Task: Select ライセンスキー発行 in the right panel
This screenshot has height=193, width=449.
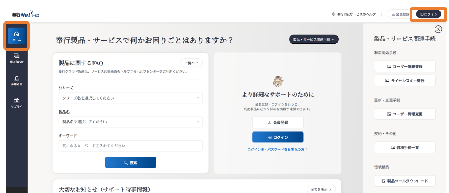Action: click(404, 81)
